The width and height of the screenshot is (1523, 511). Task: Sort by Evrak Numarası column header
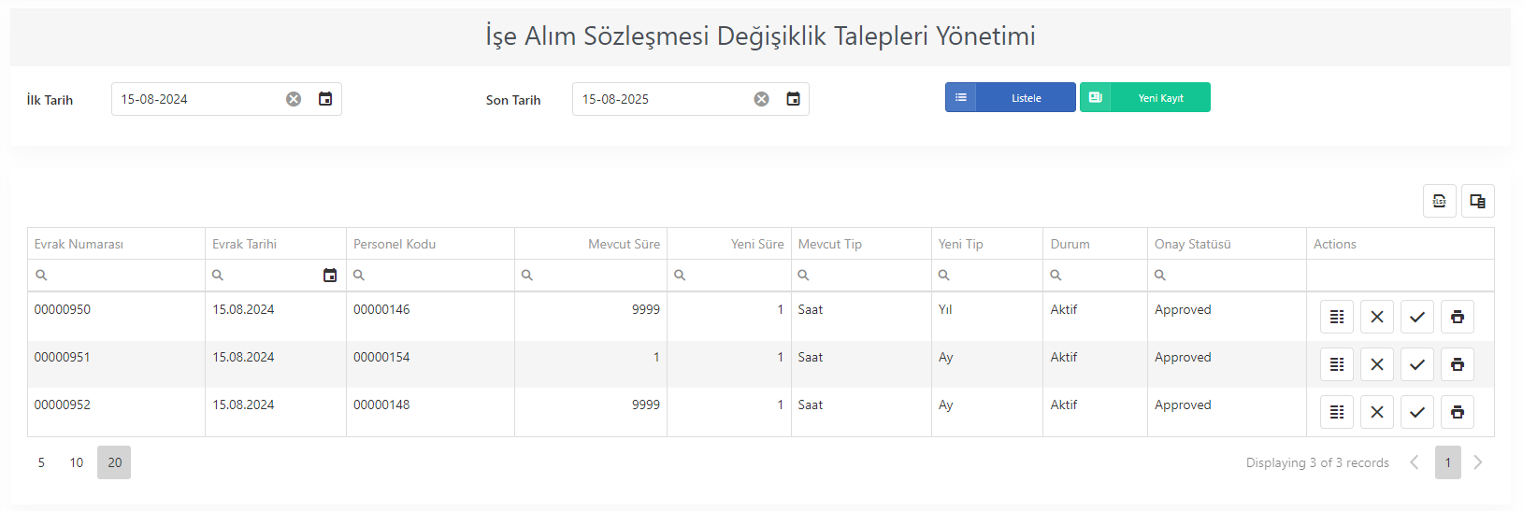click(x=116, y=244)
